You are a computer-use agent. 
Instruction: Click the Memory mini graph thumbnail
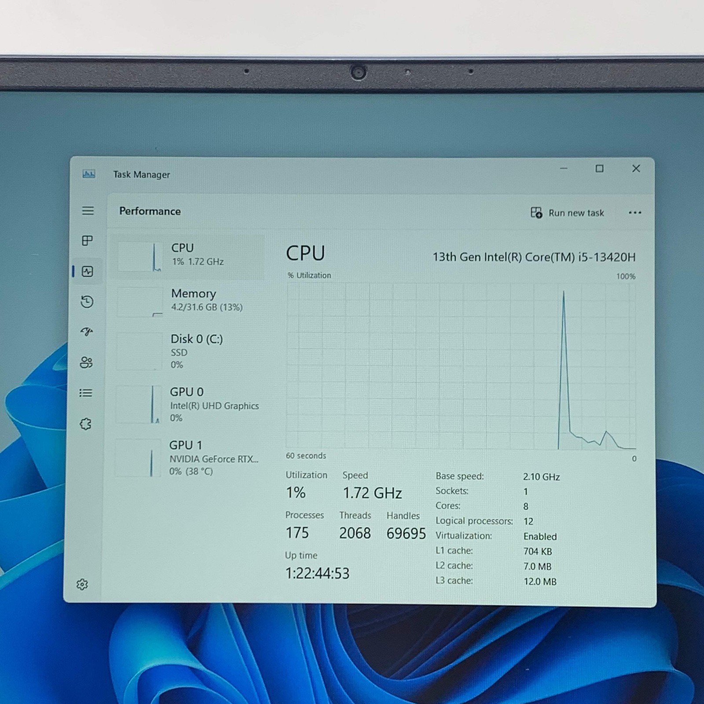(x=139, y=302)
